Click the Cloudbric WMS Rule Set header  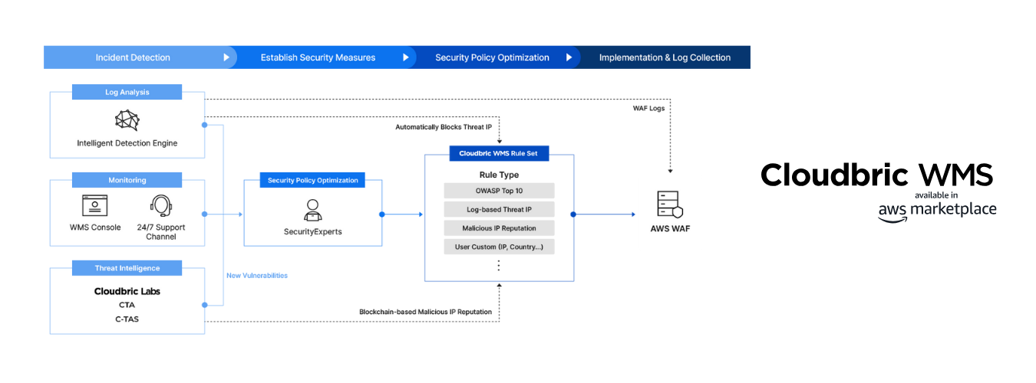point(499,153)
